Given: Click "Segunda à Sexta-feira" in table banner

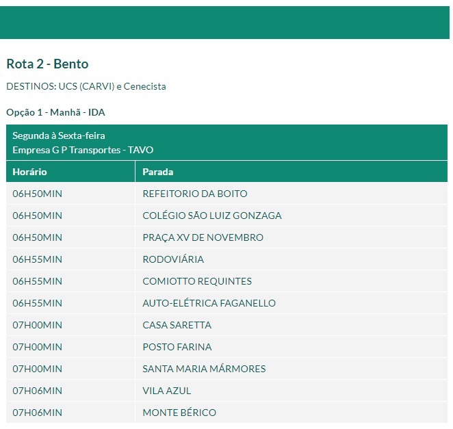Looking at the screenshot, I should click(59, 136).
